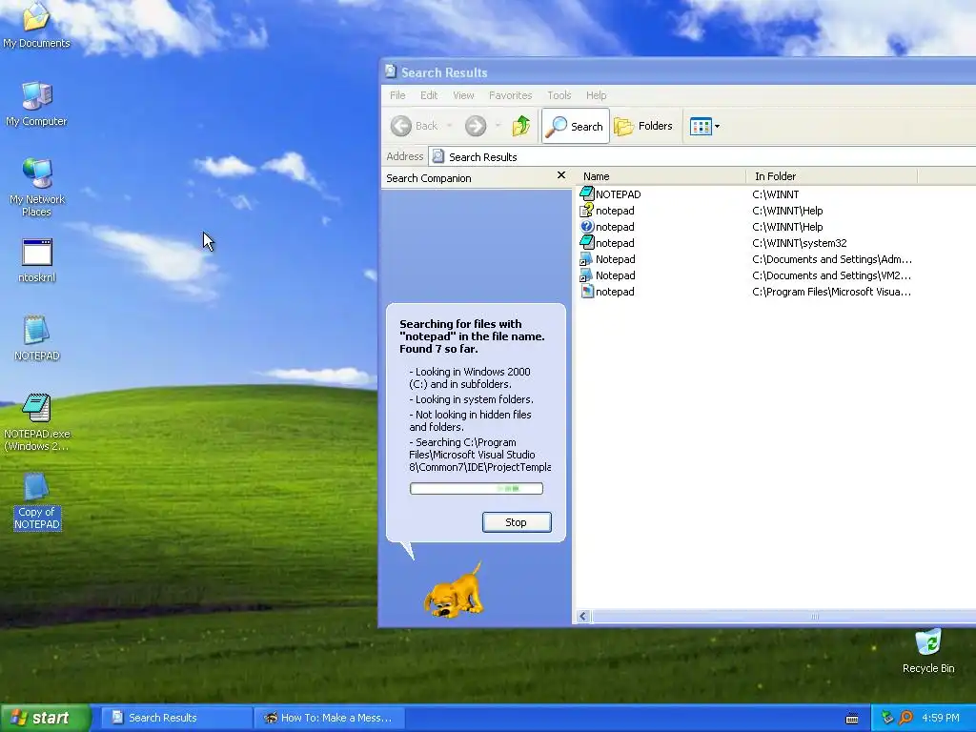Click the C:\WINNT\system32 folder text
This screenshot has width=976, height=732.
pyautogui.click(x=800, y=243)
